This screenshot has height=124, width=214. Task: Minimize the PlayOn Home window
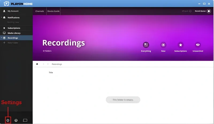pyautogui.click(x=199, y=4)
